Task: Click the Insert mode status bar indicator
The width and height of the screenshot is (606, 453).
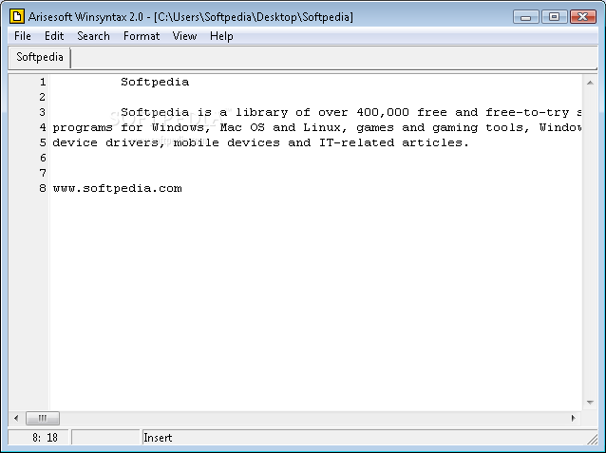Action: click(x=158, y=438)
